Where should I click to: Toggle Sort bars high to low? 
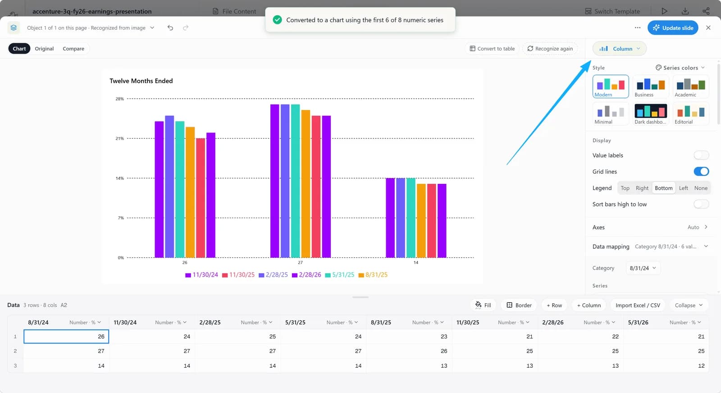(701, 204)
